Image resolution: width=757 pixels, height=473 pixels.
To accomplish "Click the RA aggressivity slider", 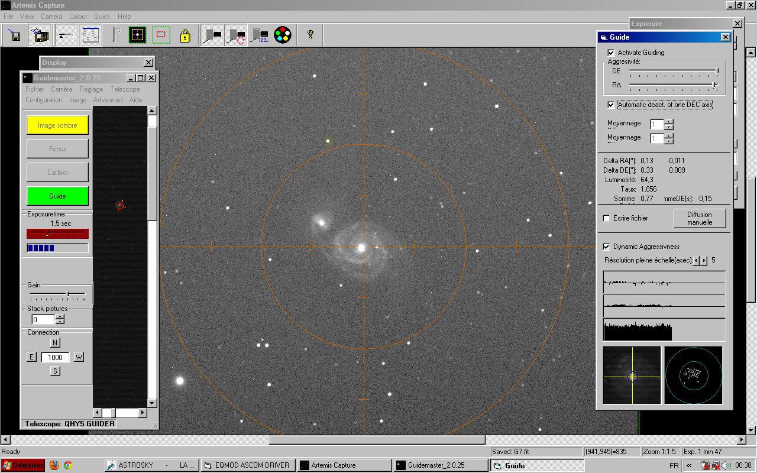I will (x=674, y=86).
